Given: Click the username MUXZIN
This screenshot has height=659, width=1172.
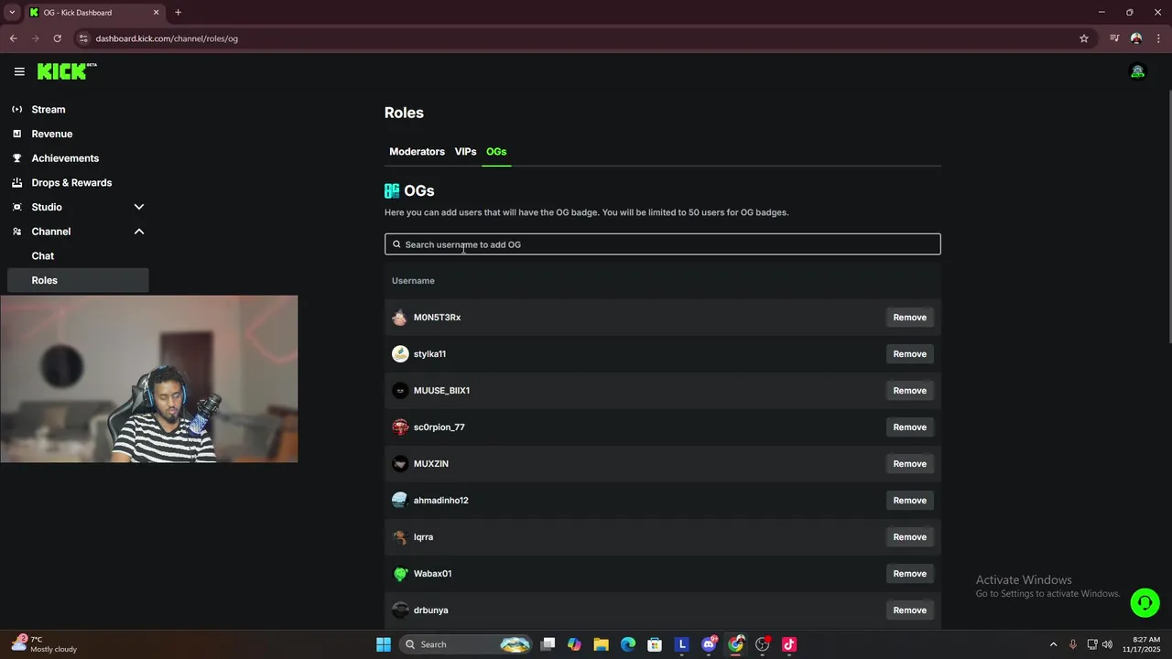Looking at the screenshot, I should (x=431, y=464).
